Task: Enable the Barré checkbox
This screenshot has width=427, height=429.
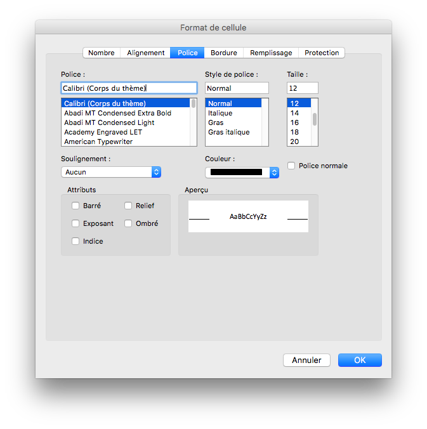Action: (76, 206)
